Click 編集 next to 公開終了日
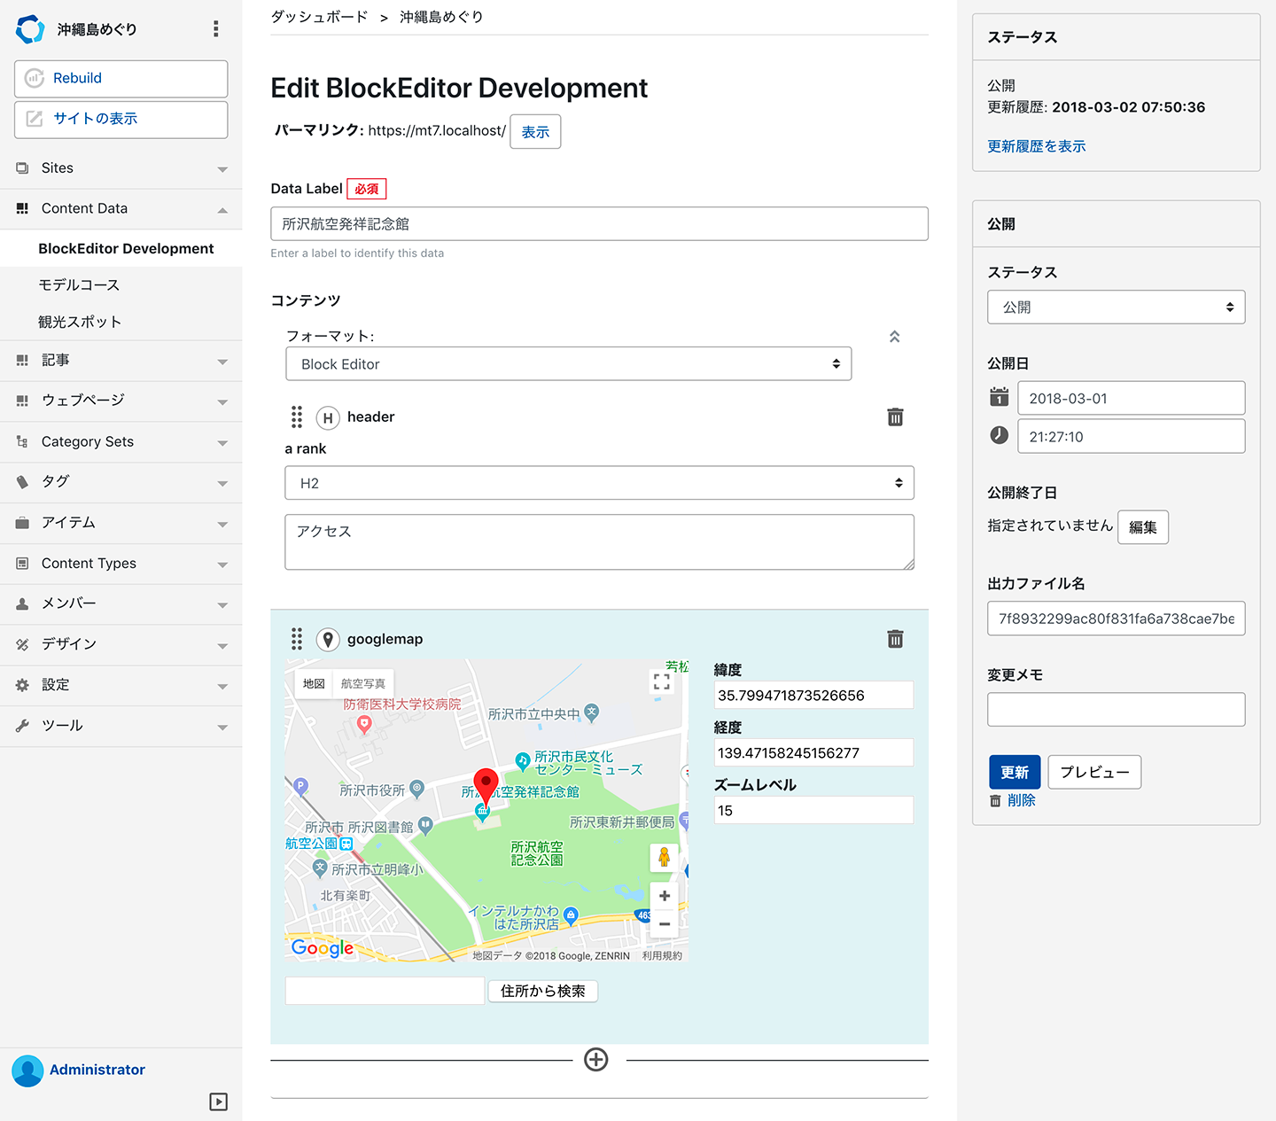 pyautogui.click(x=1143, y=527)
